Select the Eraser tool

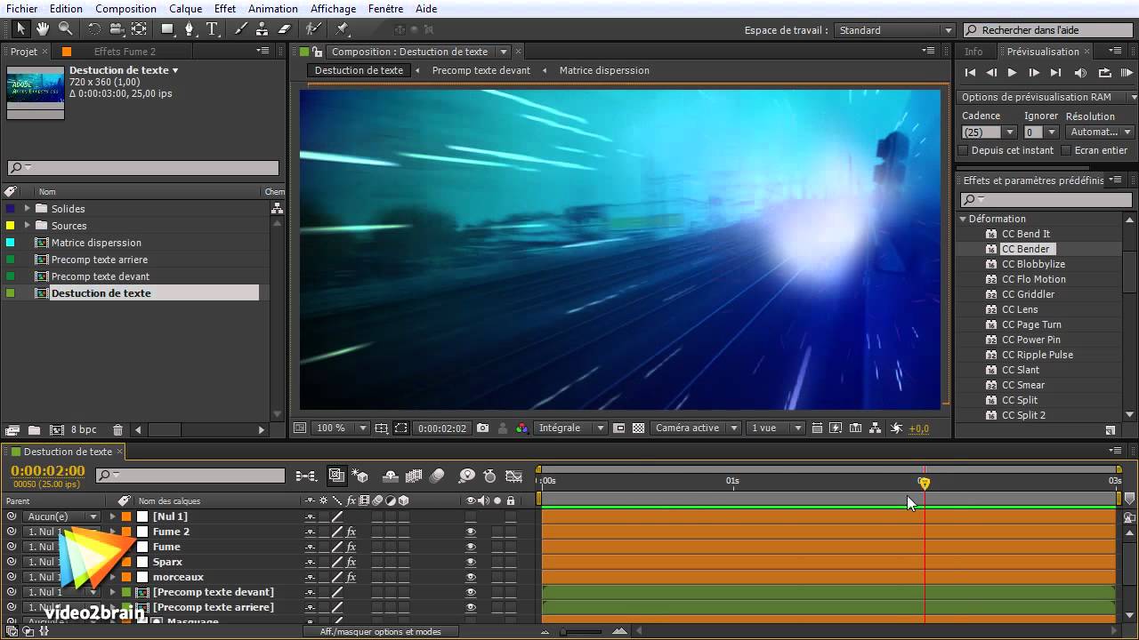(285, 29)
